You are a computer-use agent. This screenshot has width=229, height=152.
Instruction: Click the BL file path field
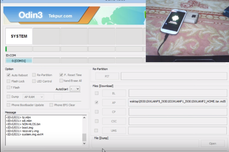tap(178, 93)
